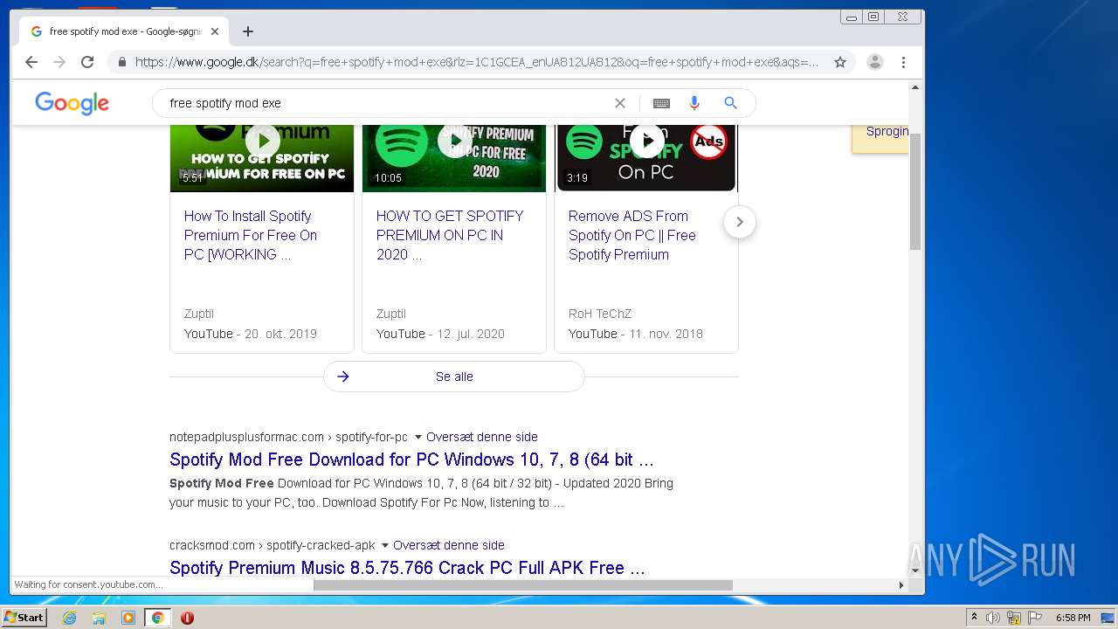
Task: Click 'RoH TeChZ' channel name
Action: [600, 314]
